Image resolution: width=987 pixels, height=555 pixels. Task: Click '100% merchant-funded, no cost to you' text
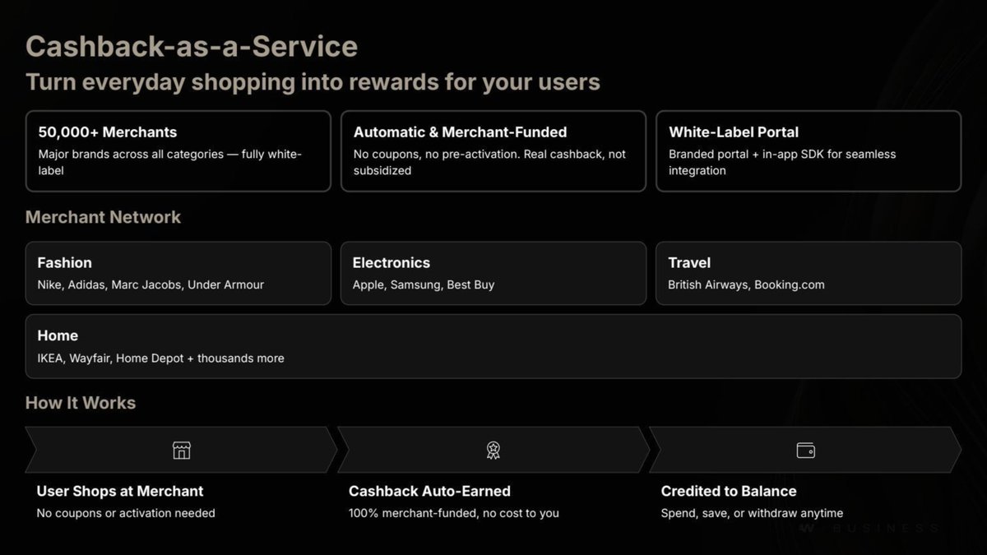click(454, 513)
